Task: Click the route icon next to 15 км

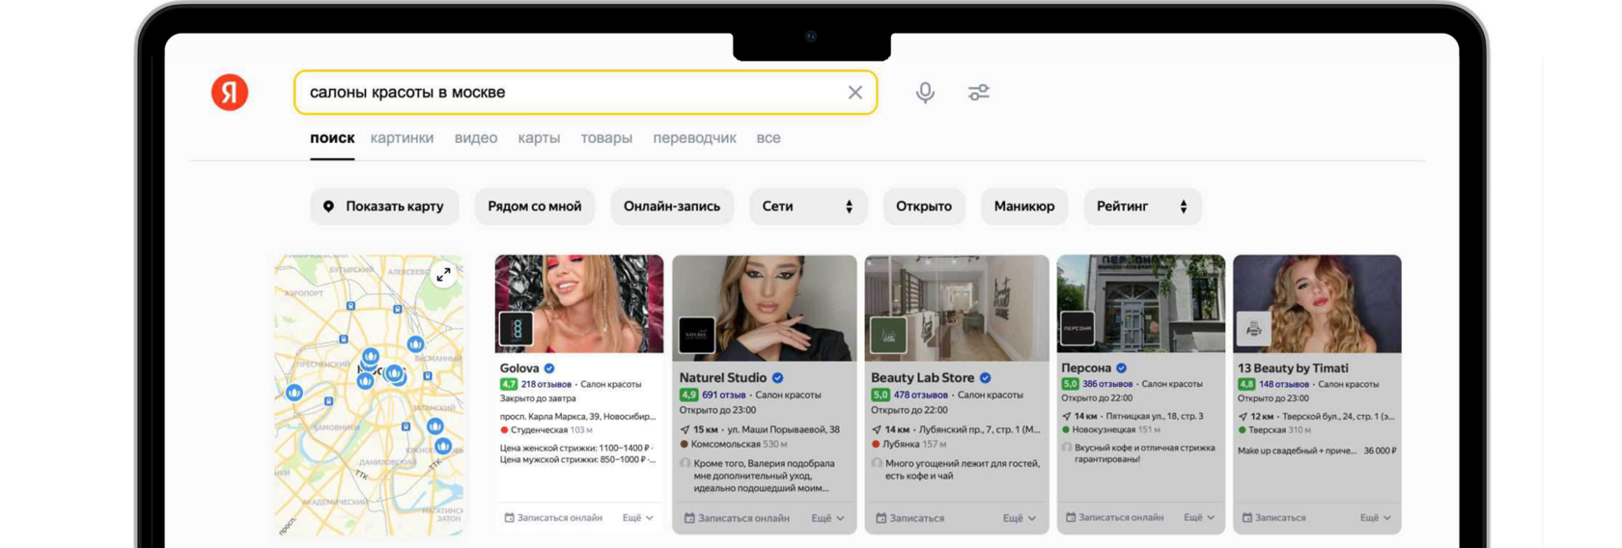Action: point(685,429)
